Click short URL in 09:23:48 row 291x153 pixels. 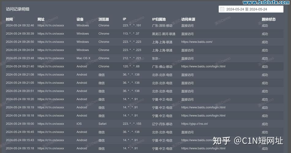coord(51,58)
